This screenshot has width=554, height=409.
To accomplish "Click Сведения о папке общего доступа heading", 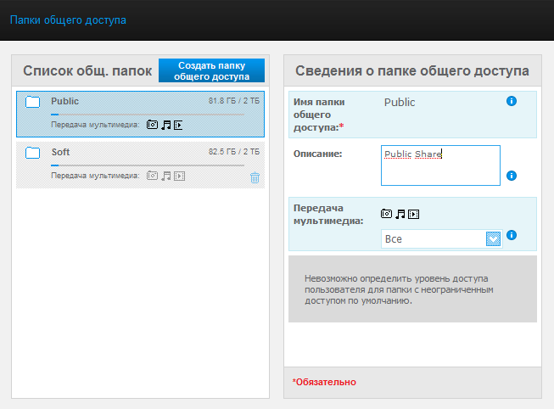I will [412, 70].
